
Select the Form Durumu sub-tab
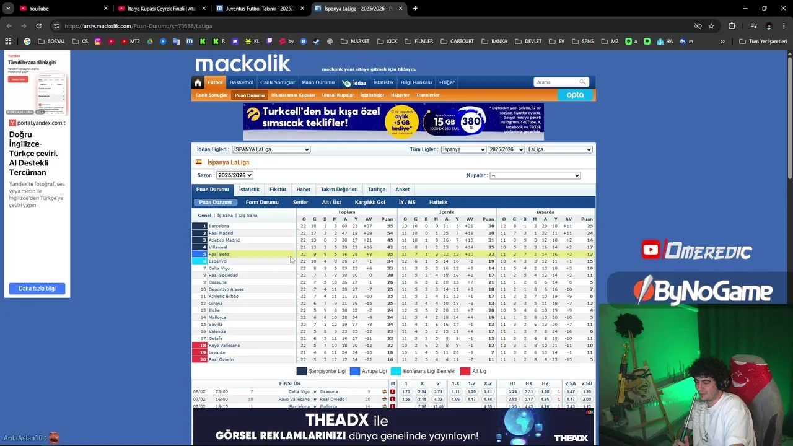click(x=262, y=202)
